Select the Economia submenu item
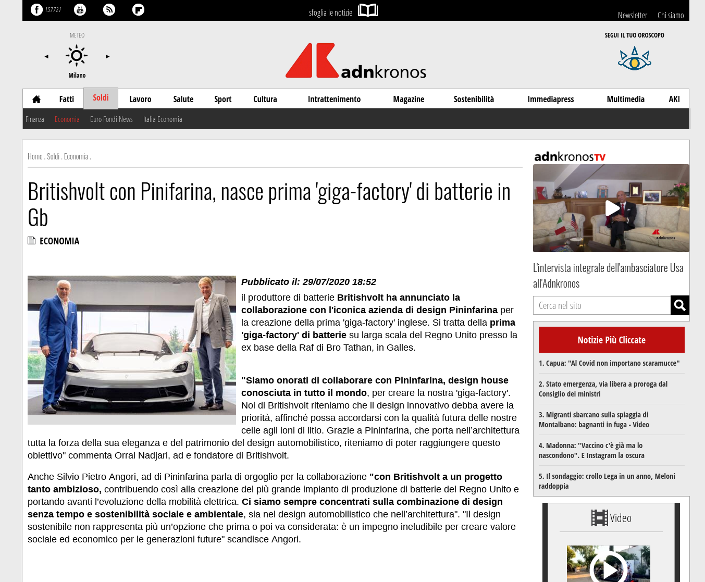This screenshot has height=582, width=705. tap(67, 119)
